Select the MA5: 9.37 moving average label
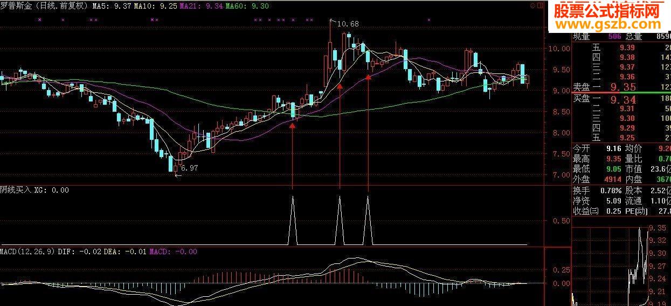The height and width of the screenshot is (306, 671). coord(110,6)
